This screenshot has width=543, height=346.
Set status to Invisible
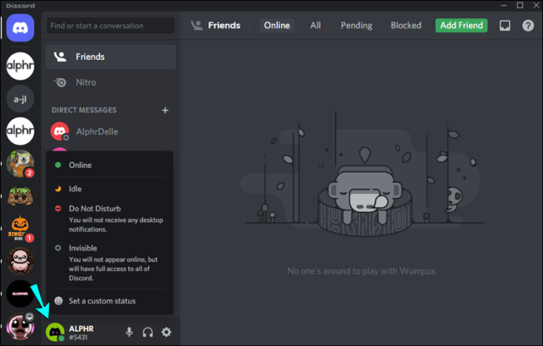click(109, 262)
